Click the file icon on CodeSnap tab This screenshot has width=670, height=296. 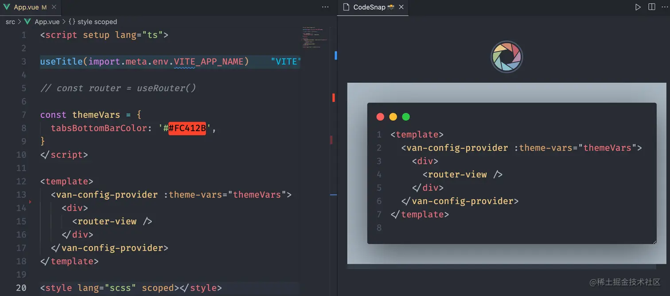point(347,7)
